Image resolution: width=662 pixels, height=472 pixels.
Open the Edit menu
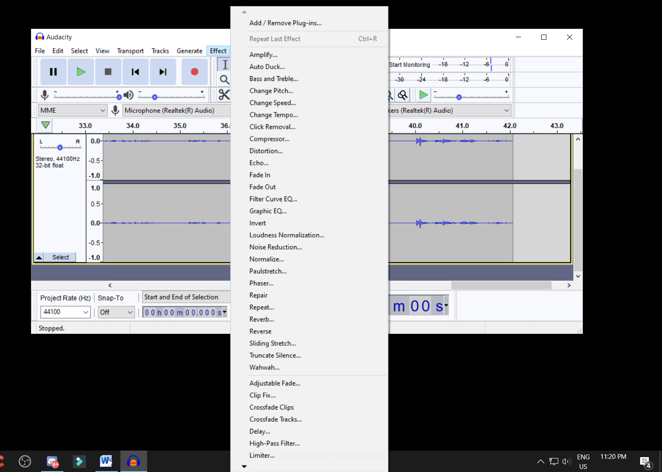point(58,51)
